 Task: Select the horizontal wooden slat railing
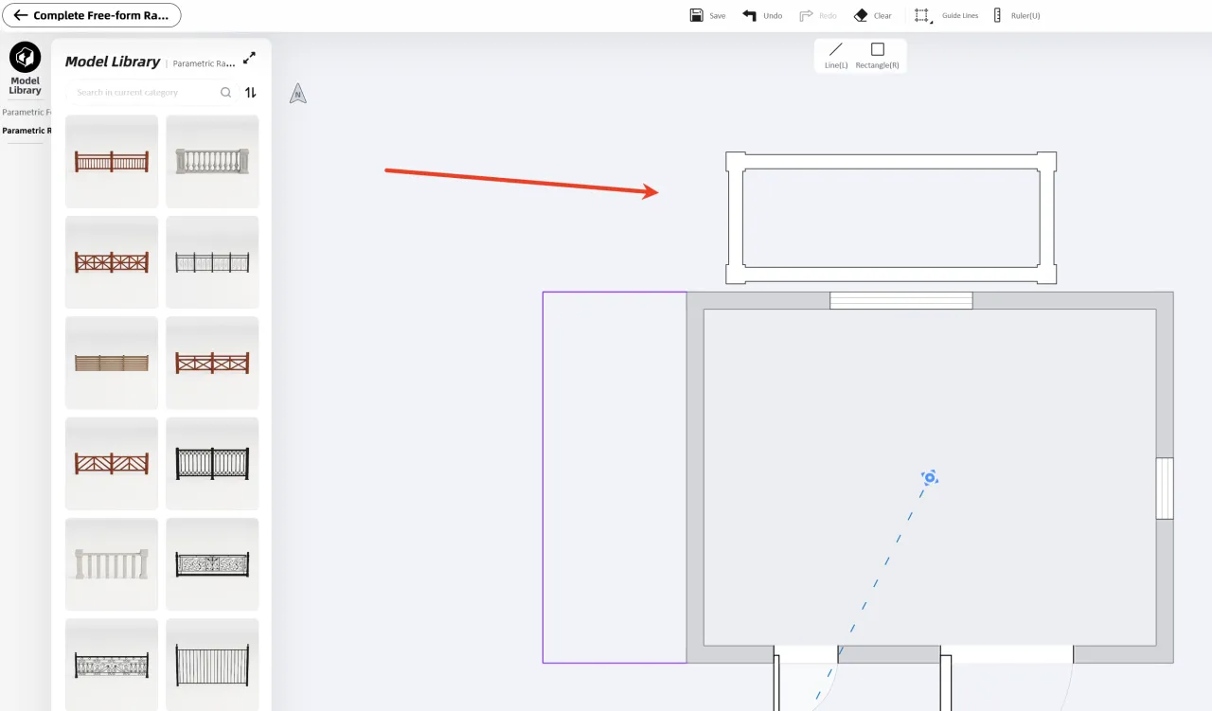coord(112,363)
